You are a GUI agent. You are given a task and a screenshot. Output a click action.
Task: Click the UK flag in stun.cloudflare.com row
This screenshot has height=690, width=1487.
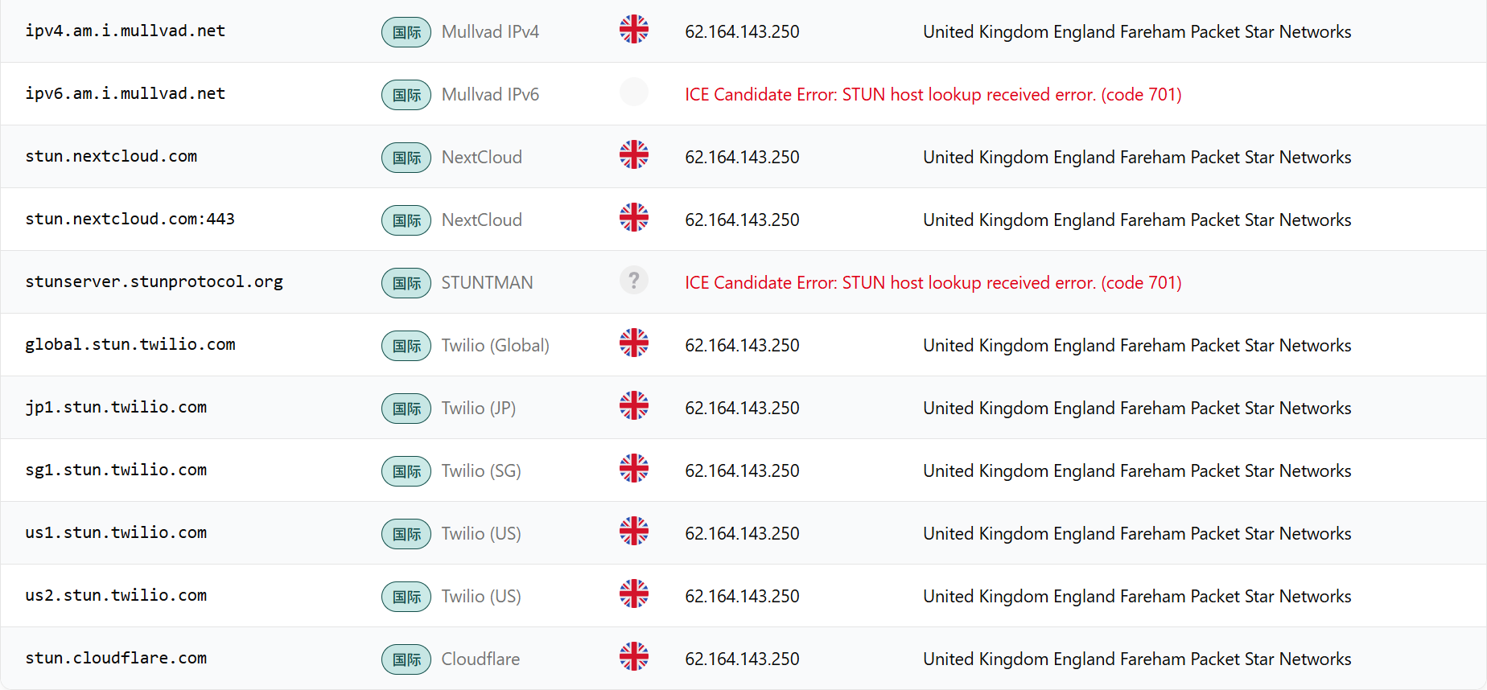(x=634, y=657)
